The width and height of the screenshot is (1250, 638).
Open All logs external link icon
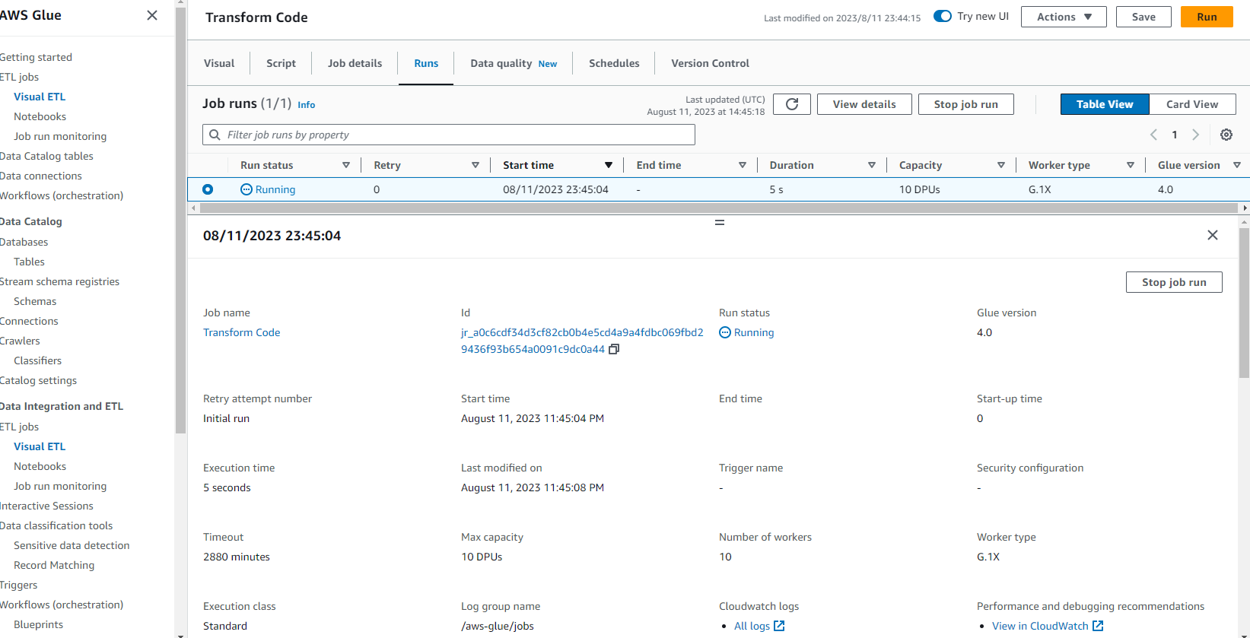[x=779, y=626]
